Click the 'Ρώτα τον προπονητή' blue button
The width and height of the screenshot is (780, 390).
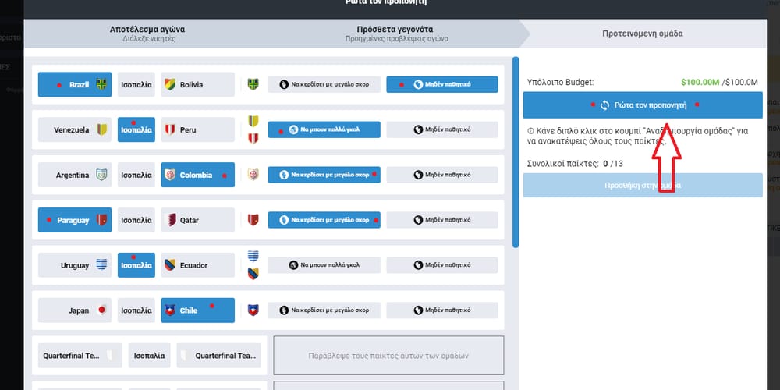[643, 105]
